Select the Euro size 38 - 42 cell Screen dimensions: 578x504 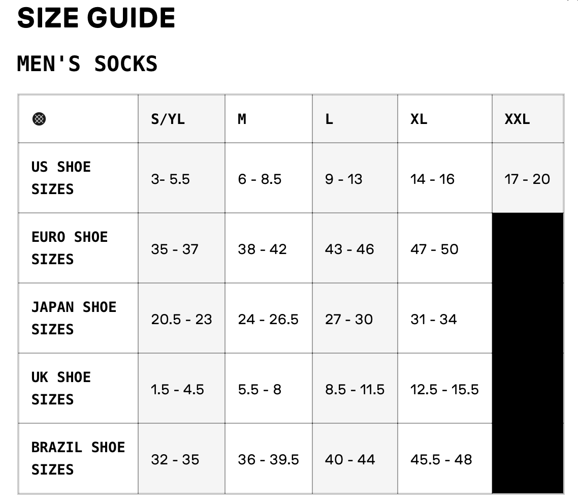pyautogui.click(x=262, y=249)
